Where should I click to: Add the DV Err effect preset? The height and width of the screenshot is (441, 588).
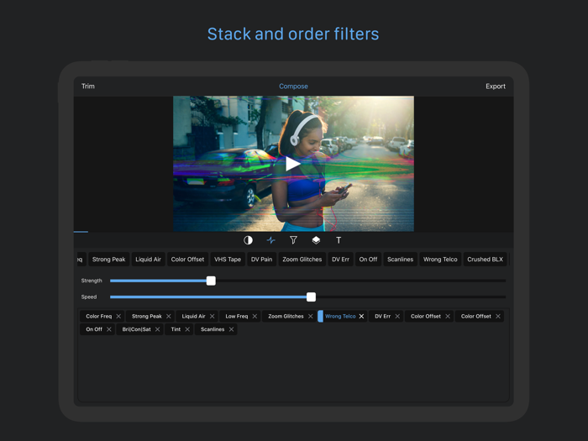coord(340,260)
